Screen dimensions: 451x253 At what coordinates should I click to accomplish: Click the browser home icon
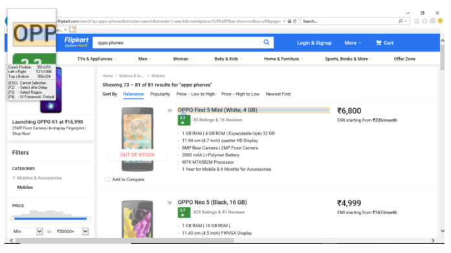click(417, 21)
